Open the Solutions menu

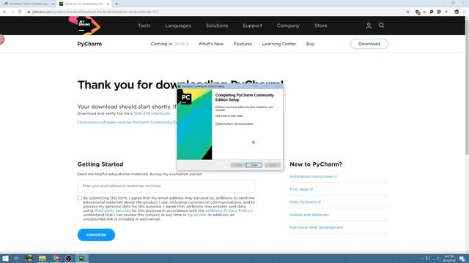[x=217, y=26]
